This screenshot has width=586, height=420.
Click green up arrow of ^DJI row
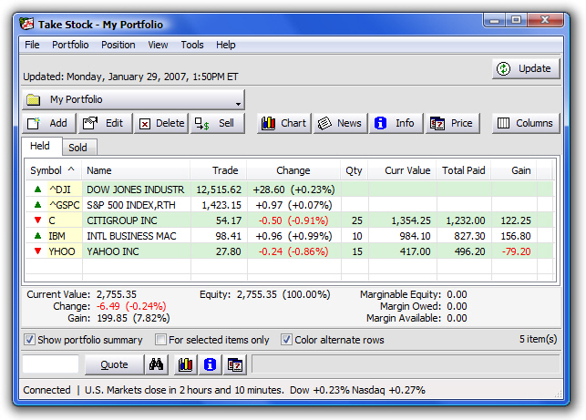point(37,190)
